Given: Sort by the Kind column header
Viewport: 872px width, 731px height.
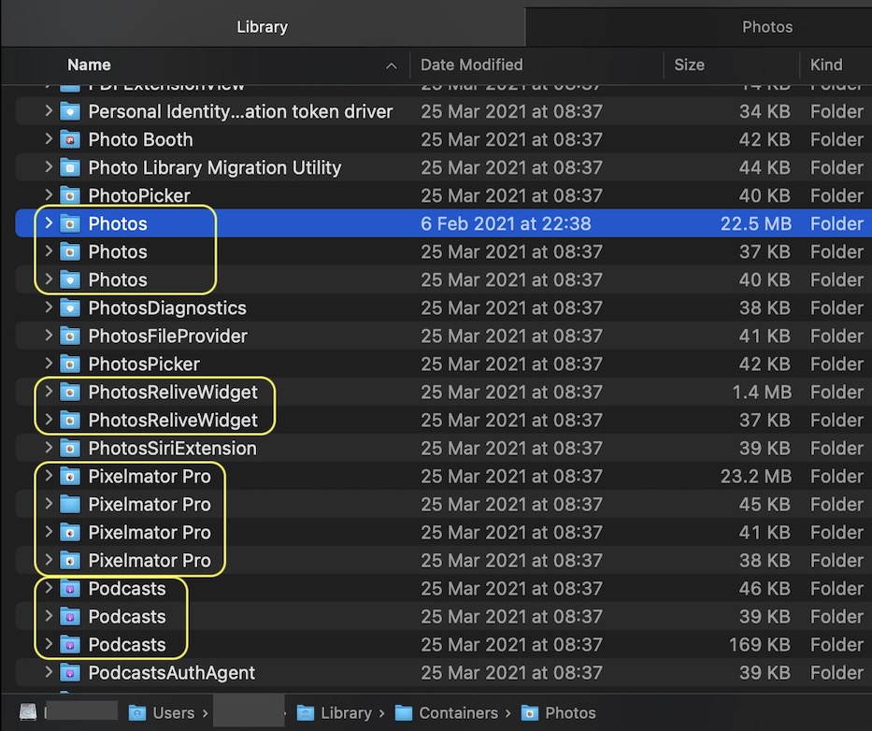Looking at the screenshot, I should click(826, 65).
